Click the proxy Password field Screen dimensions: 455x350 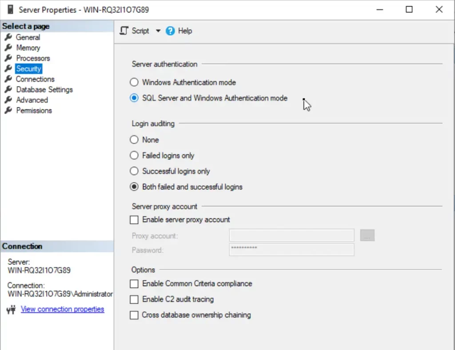coord(291,250)
